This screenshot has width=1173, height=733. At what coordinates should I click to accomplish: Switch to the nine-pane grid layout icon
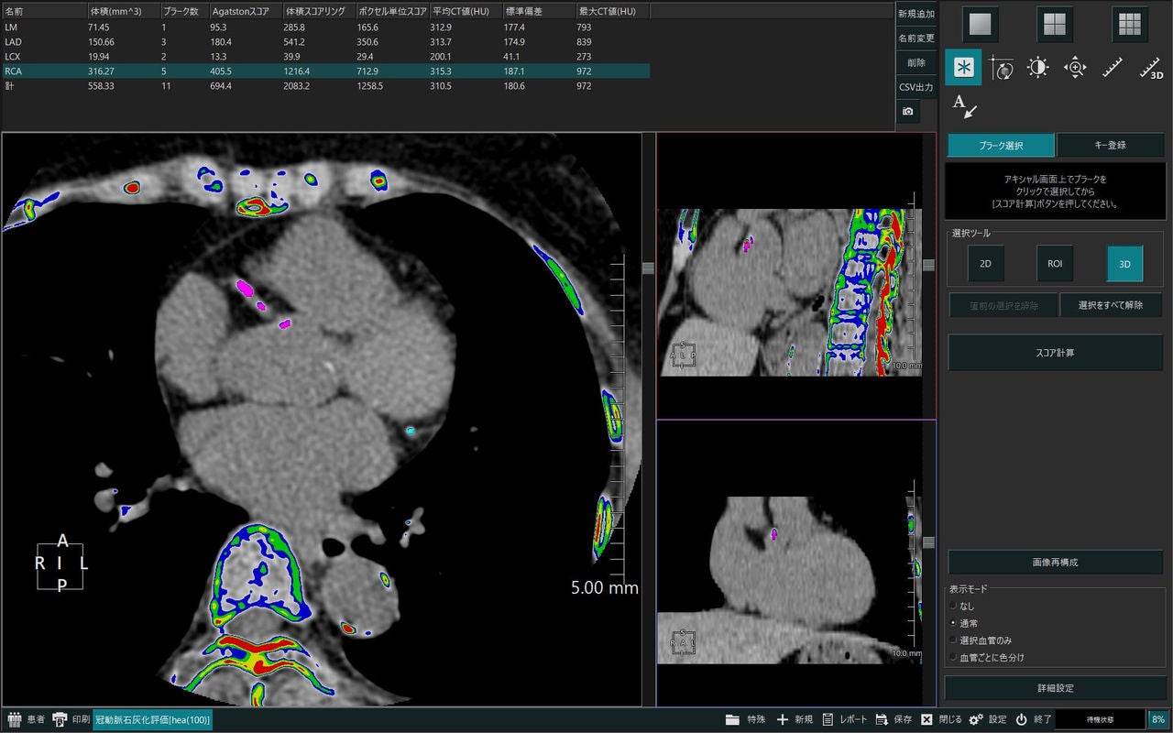(x=1130, y=25)
